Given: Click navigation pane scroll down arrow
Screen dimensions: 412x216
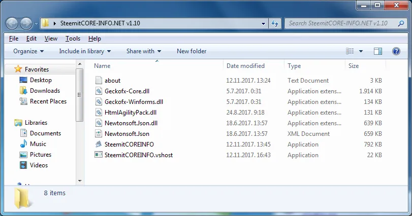Looking at the screenshot, I should (80, 181).
